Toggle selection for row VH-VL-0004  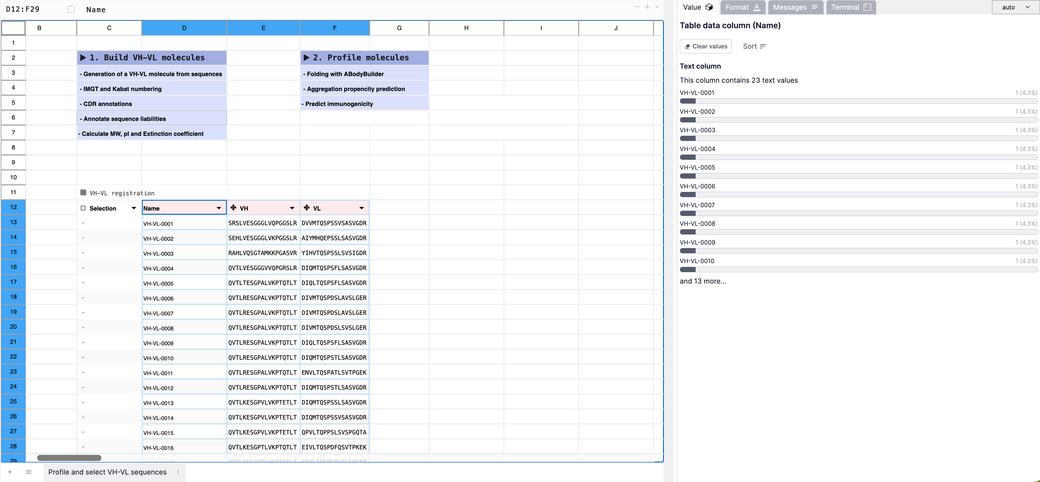[83, 267]
